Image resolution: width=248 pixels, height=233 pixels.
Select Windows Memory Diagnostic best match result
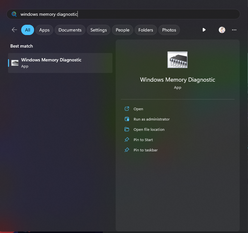60,63
